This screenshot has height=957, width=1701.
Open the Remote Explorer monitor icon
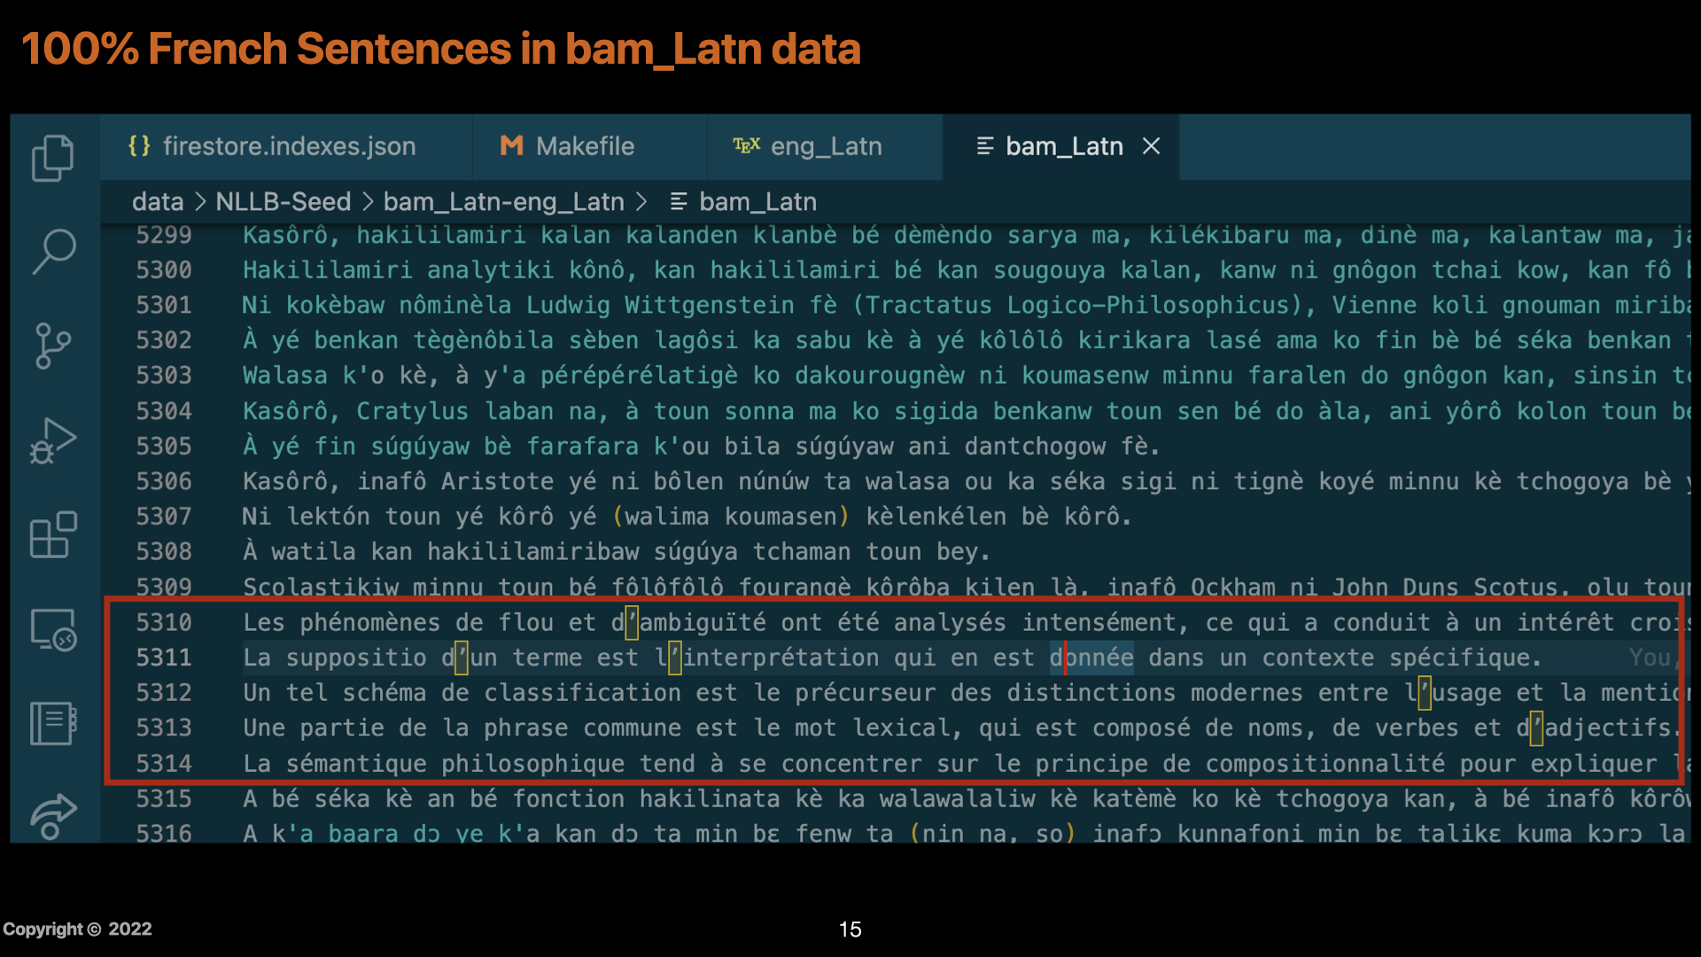[x=53, y=630]
